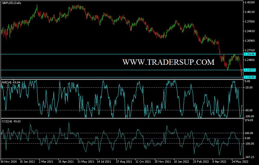Click the -100.00 value on %R axis

coord(249,116)
